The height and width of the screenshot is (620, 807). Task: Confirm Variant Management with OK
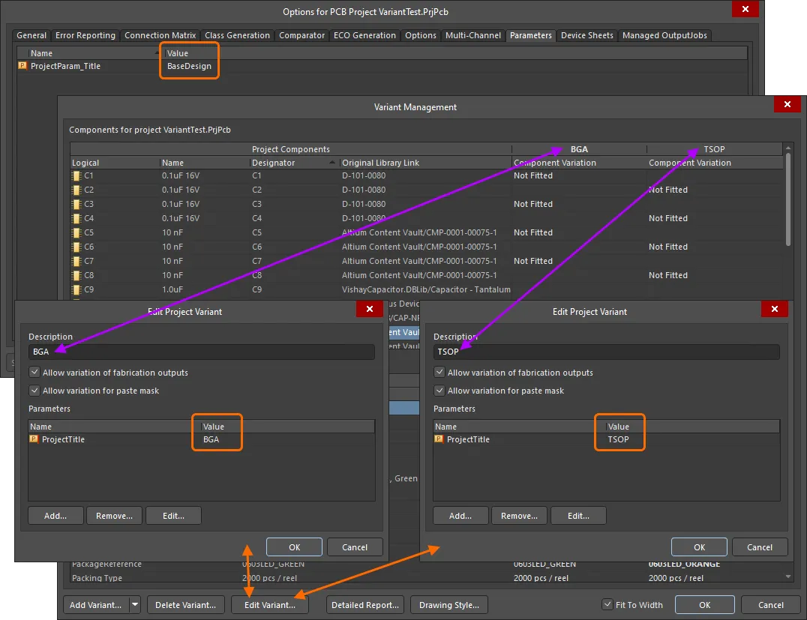coord(704,604)
